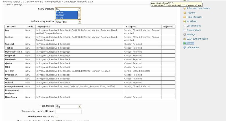Select the highlighted Plugins link
The width and height of the screenshot is (226, 121).
pyautogui.click(x=190, y=43)
